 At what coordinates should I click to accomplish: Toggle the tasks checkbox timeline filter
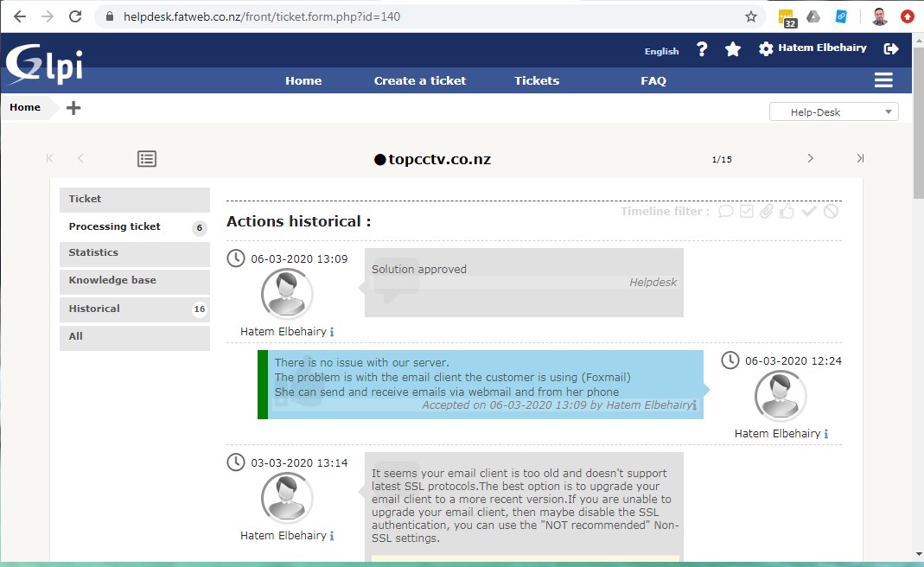[747, 211]
